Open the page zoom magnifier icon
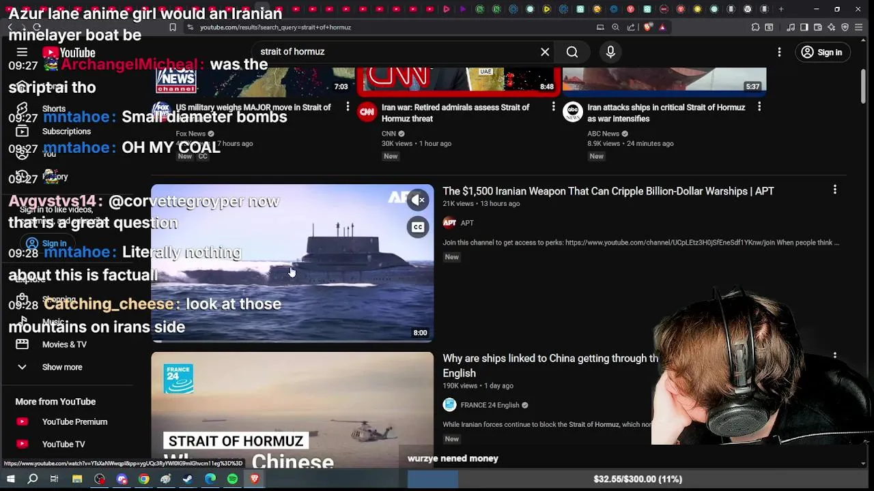 (x=616, y=27)
